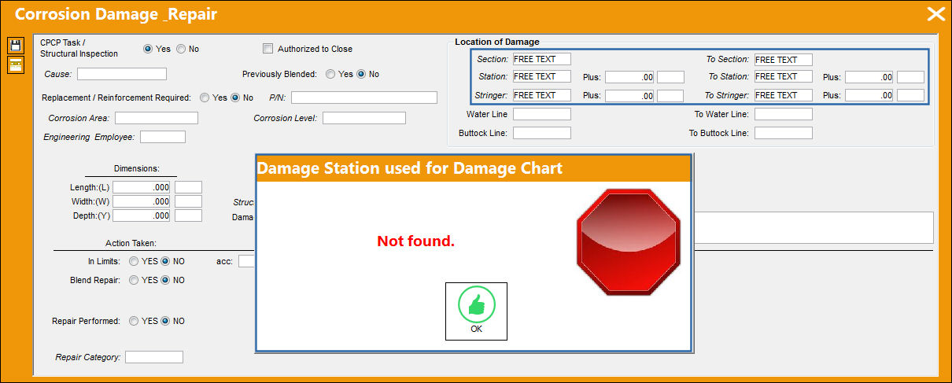Click the green thumbs-up OK button
952x383 pixels.
click(476, 311)
